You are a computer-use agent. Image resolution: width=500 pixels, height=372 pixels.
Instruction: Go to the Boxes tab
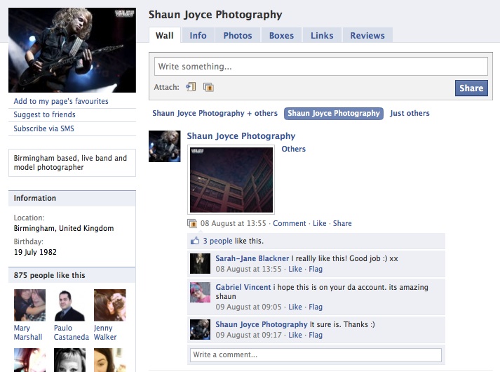click(281, 35)
